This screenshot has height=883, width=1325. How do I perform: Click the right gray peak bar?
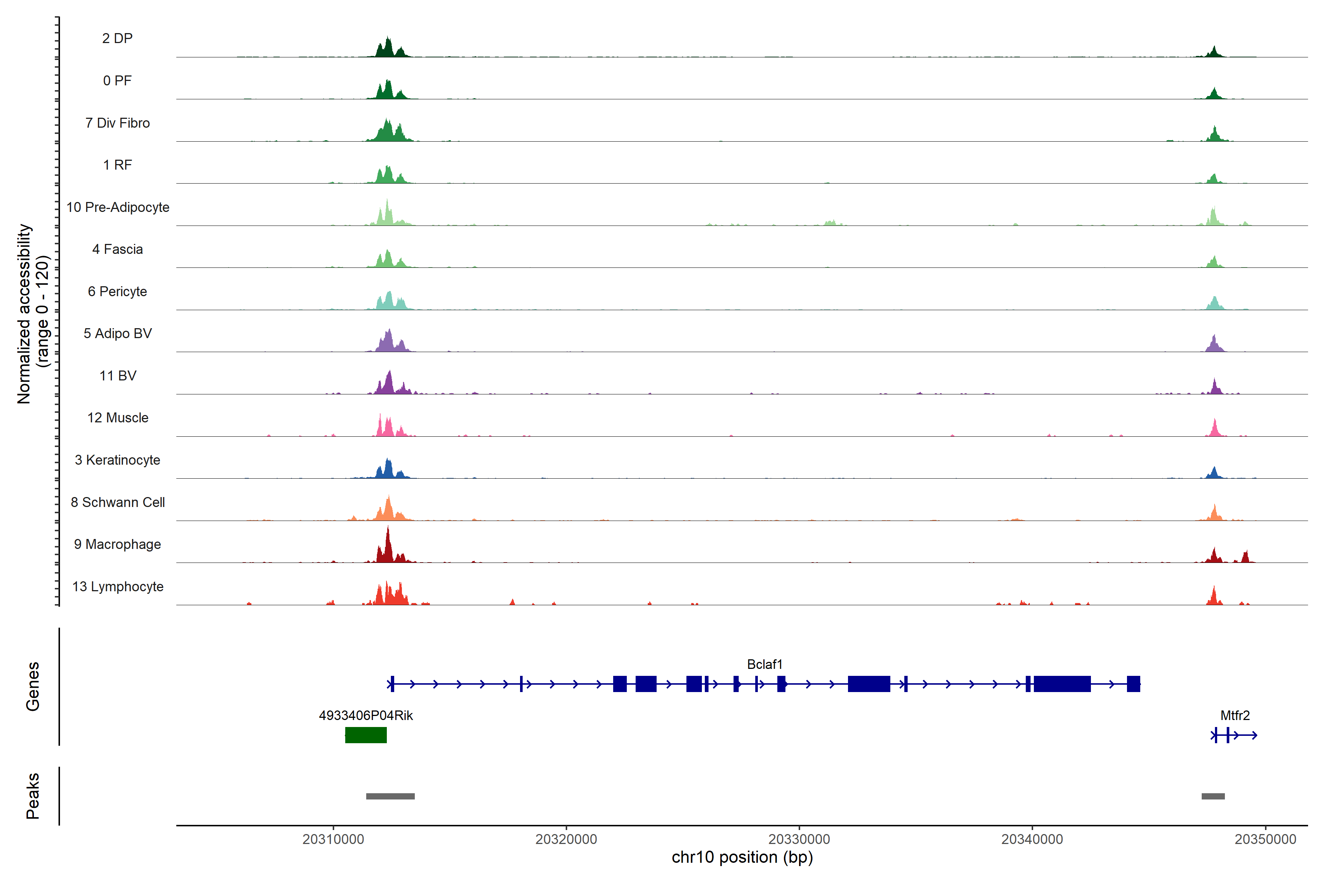point(1213,796)
